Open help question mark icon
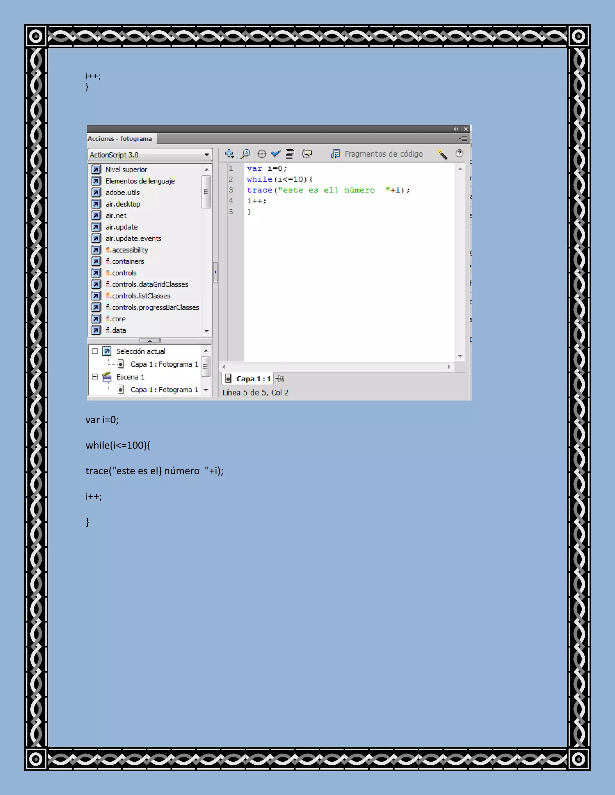 pyautogui.click(x=459, y=153)
